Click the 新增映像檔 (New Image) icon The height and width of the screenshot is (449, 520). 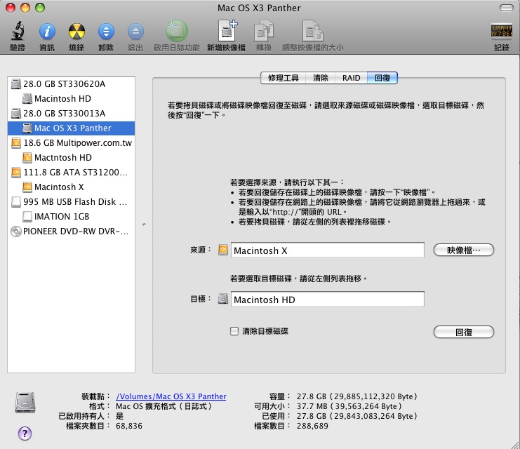[227, 30]
